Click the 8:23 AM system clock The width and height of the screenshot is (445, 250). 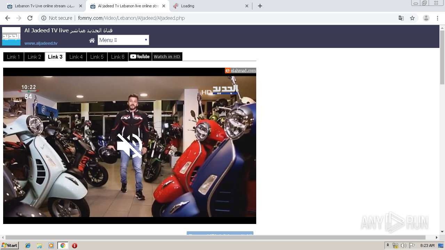click(x=427, y=245)
